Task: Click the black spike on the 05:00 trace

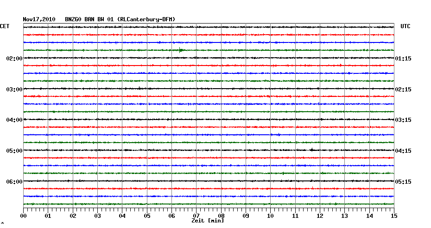Action: (312, 150)
